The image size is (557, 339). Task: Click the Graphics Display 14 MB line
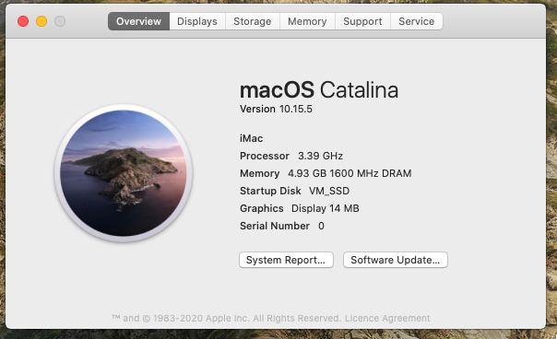click(300, 208)
